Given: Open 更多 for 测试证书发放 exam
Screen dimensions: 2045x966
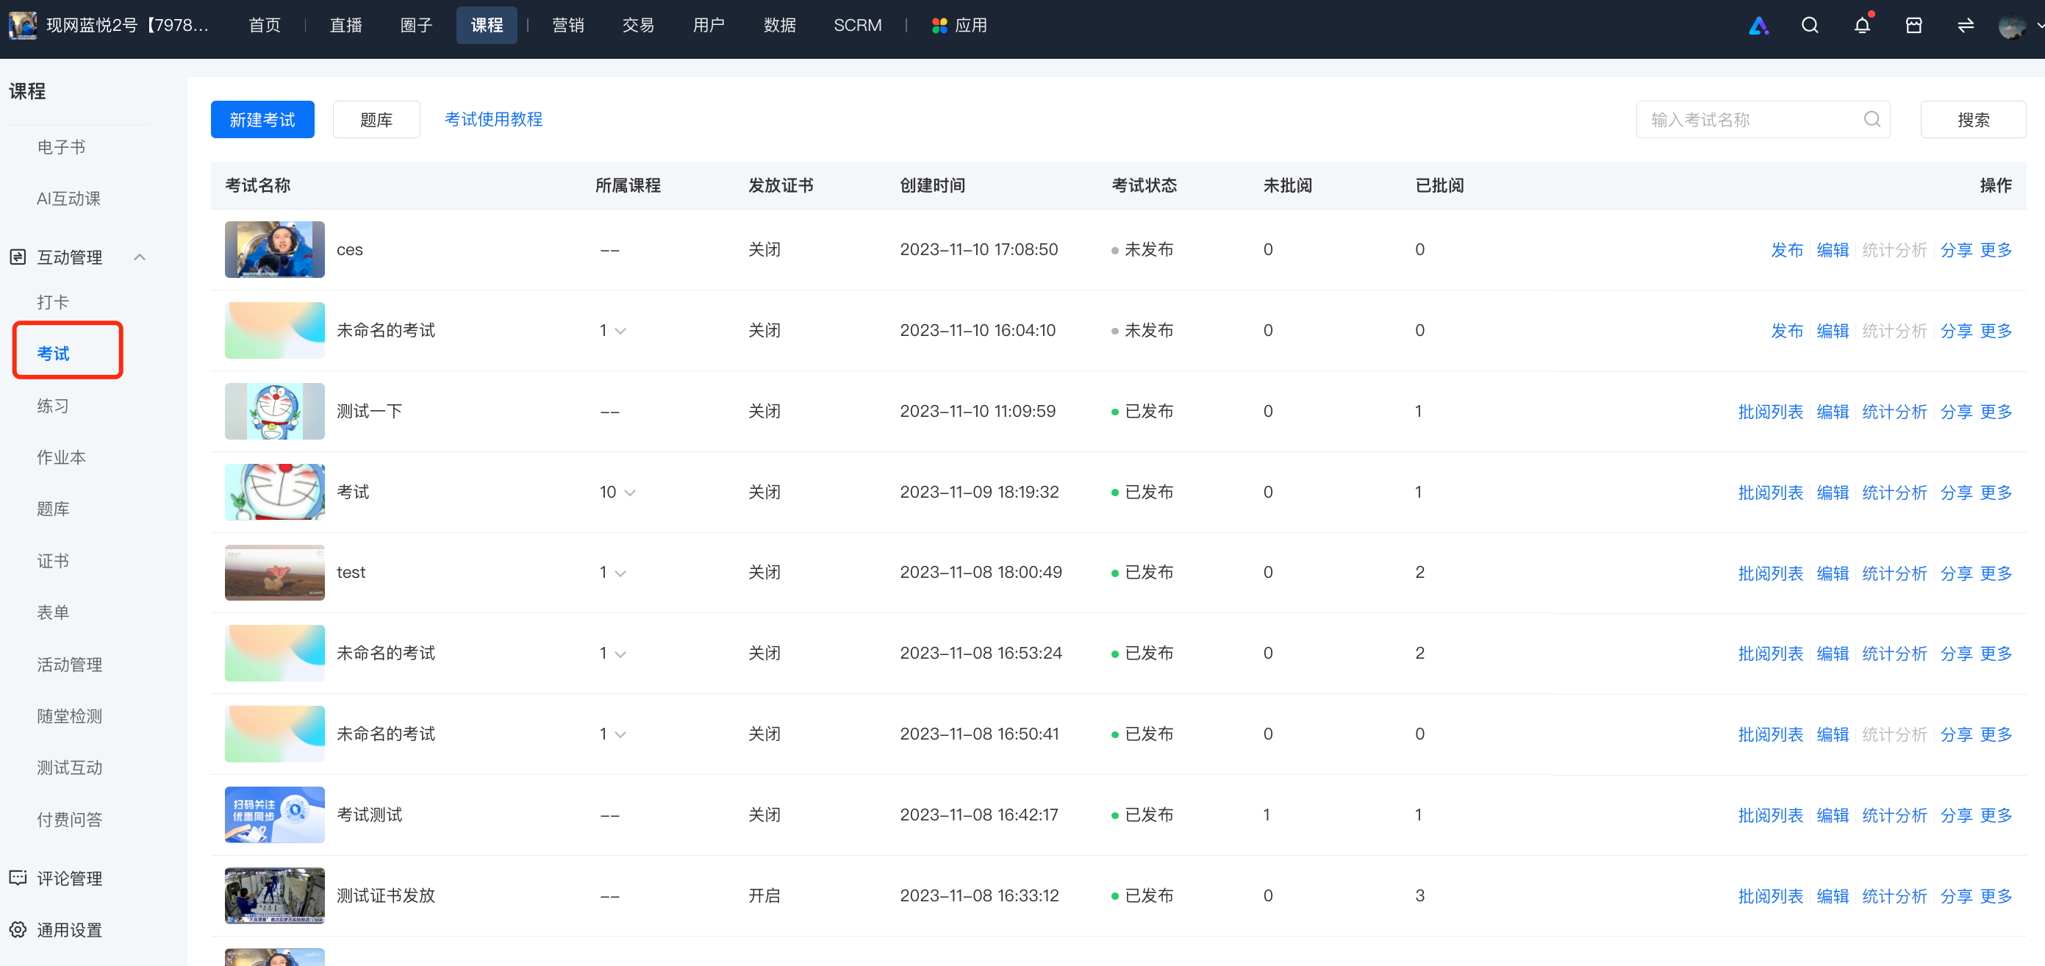Looking at the screenshot, I should point(1996,896).
